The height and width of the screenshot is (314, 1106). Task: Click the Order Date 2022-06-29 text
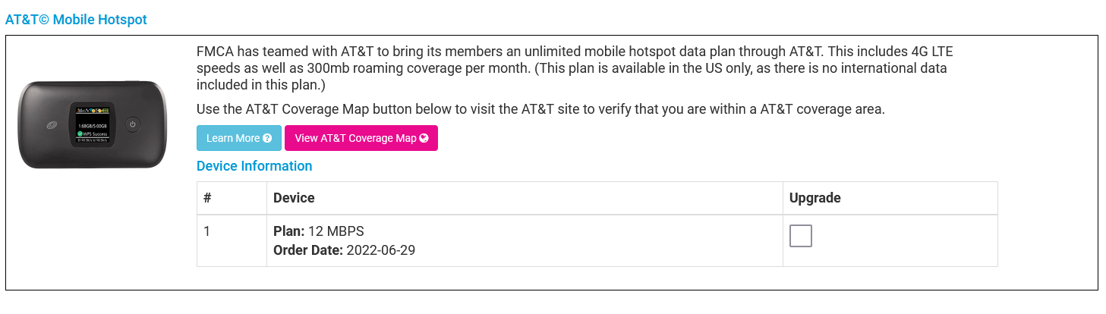pos(344,250)
